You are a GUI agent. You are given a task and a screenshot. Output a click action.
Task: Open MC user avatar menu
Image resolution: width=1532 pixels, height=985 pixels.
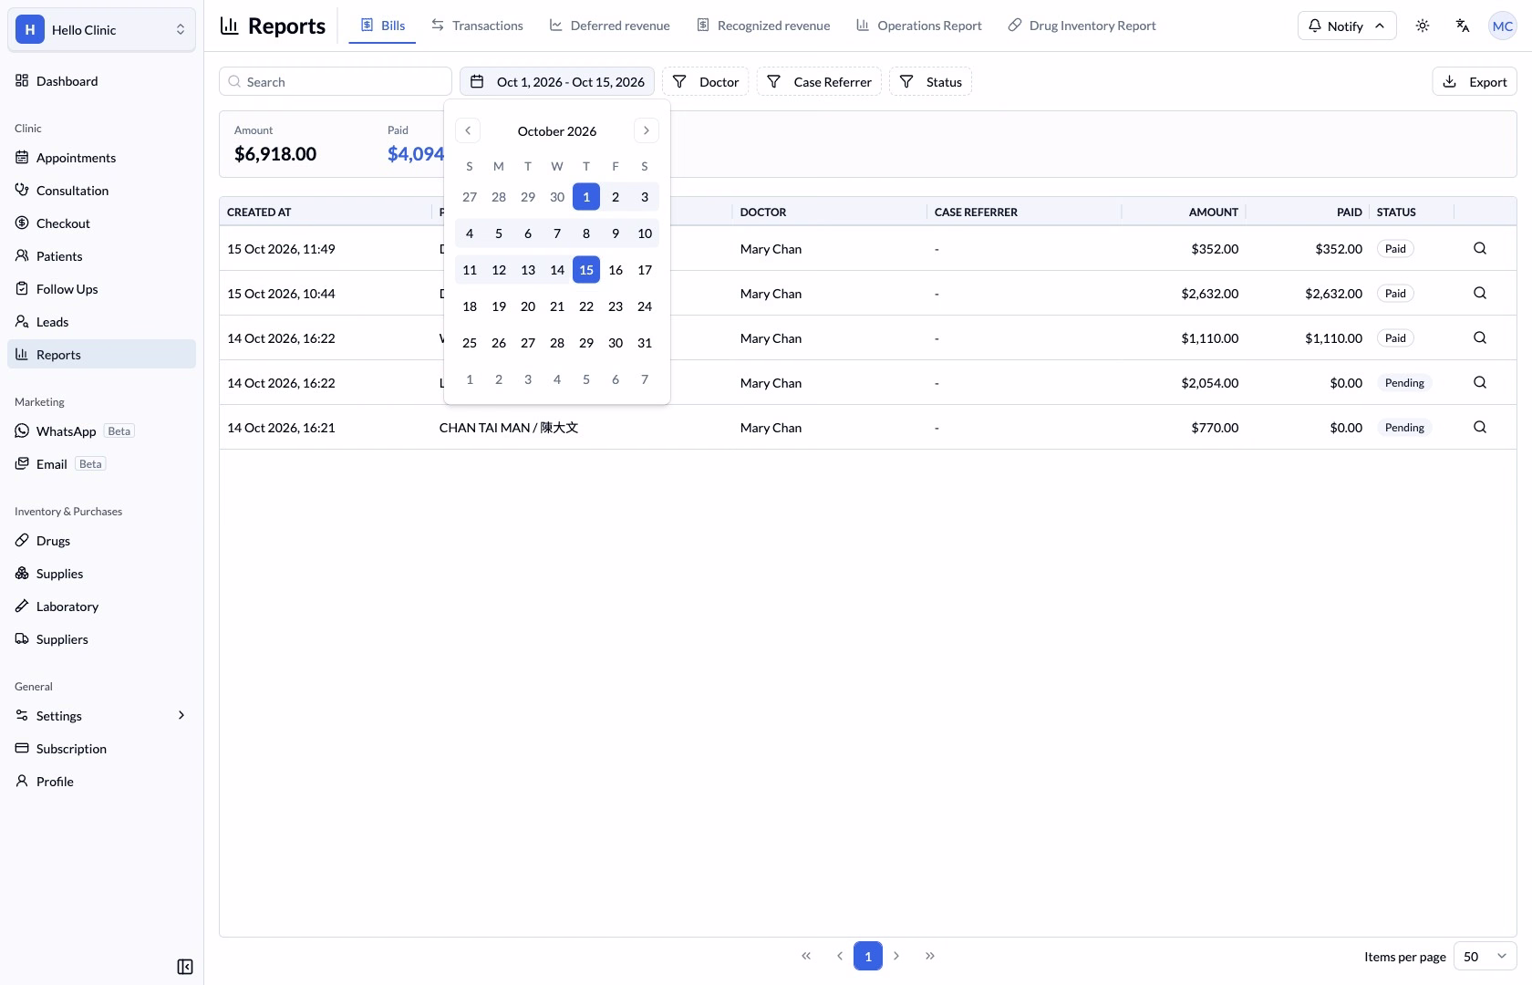[x=1502, y=26]
